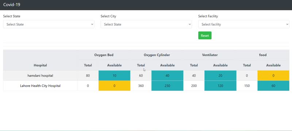Click ventilator available cell showing 120
The height and width of the screenshot is (131, 292).
coord(220,86)
